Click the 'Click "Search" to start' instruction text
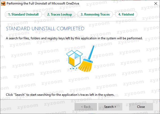The width and height of the screenshot is (160, 114). click(60, 95)
